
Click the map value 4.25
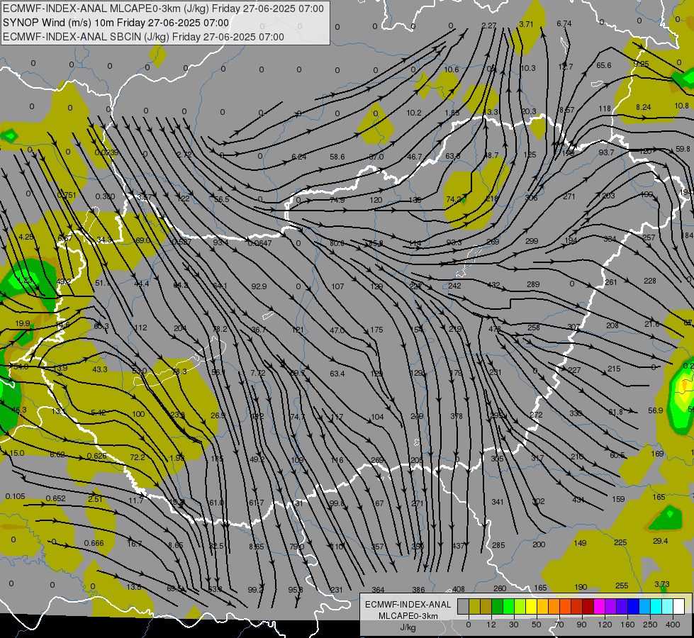(x=26, y=237)
